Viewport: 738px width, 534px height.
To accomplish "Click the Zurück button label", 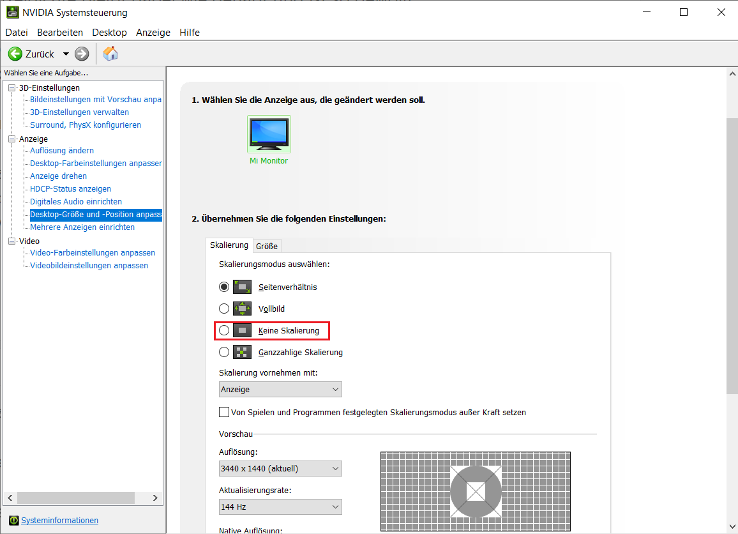I will (40, 54).
